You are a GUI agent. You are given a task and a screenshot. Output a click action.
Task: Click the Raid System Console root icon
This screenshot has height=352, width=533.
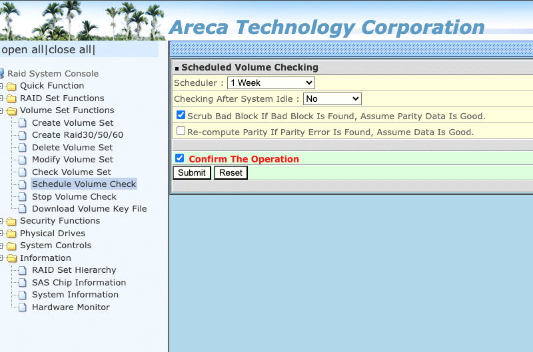(x=2, y=73)
